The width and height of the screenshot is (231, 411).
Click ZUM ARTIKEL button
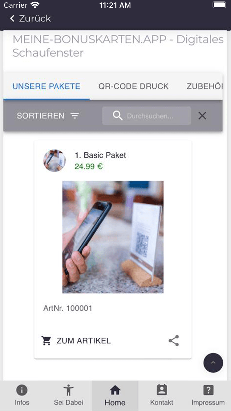click(x=76, y=341)
